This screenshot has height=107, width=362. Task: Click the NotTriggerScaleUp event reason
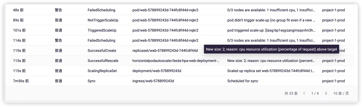click(103, 20)
